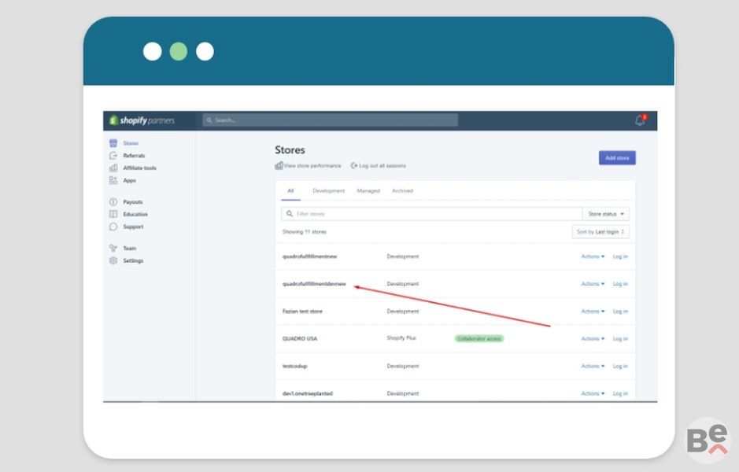Click the Stores sidebar icon
This screenshot has height=472, width=739.
113,142
